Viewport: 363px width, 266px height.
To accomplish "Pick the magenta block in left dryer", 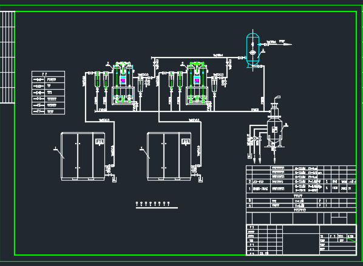I will (123, 81).
